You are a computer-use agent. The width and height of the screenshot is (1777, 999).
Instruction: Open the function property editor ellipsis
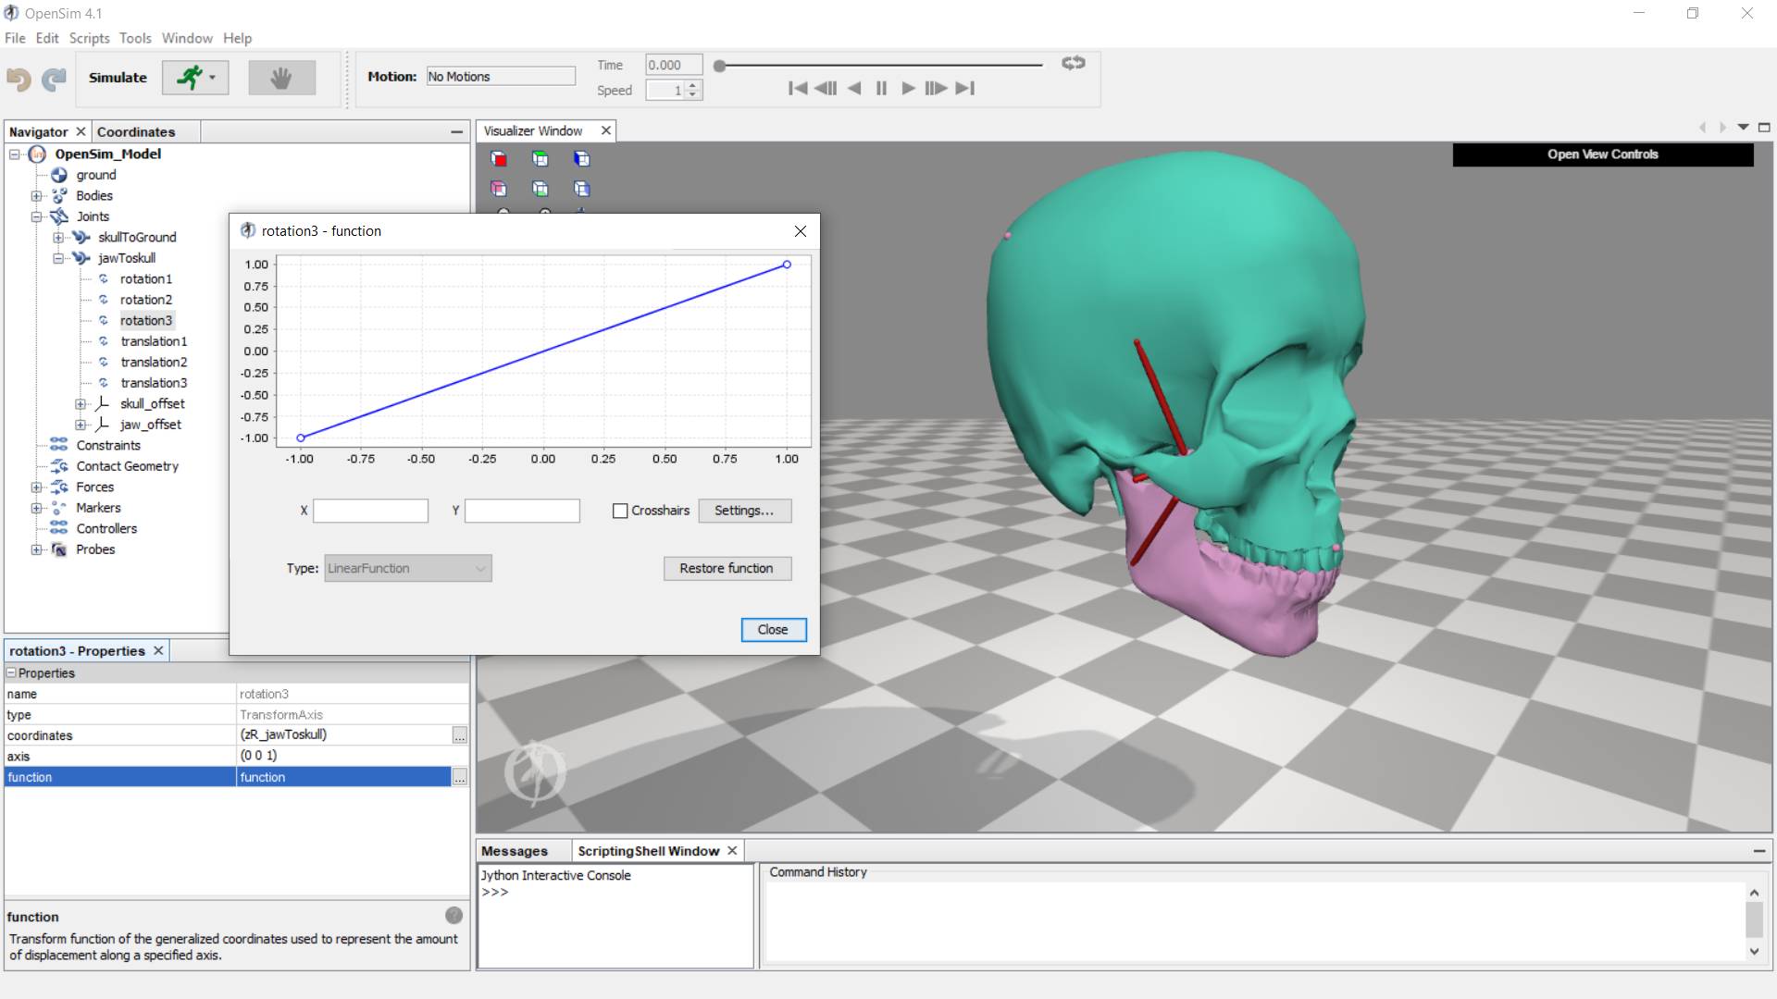coord(459,777)
